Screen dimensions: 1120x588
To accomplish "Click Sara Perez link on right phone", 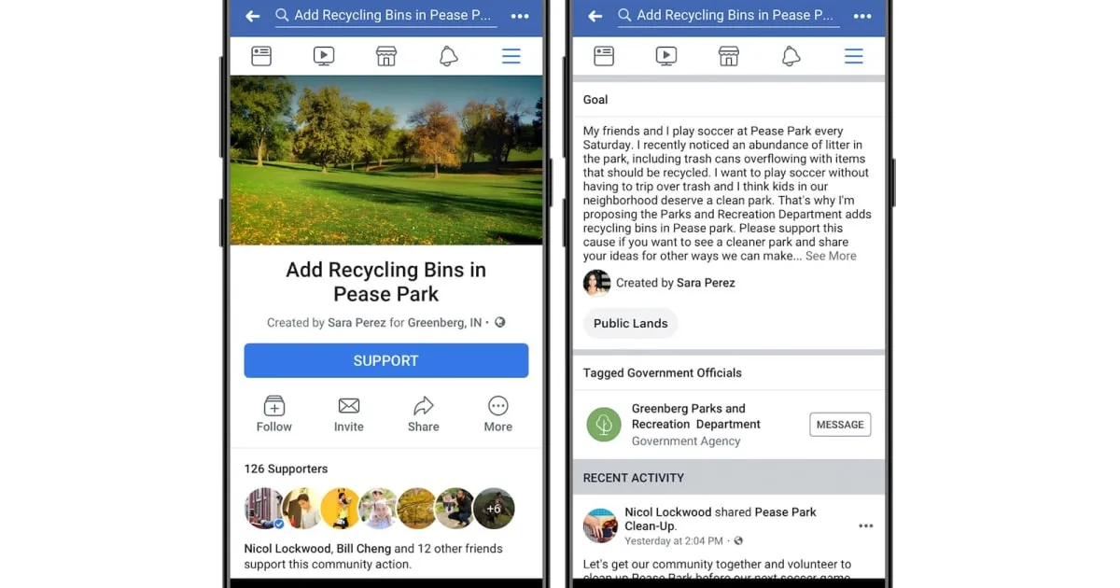I will [706, 283].
